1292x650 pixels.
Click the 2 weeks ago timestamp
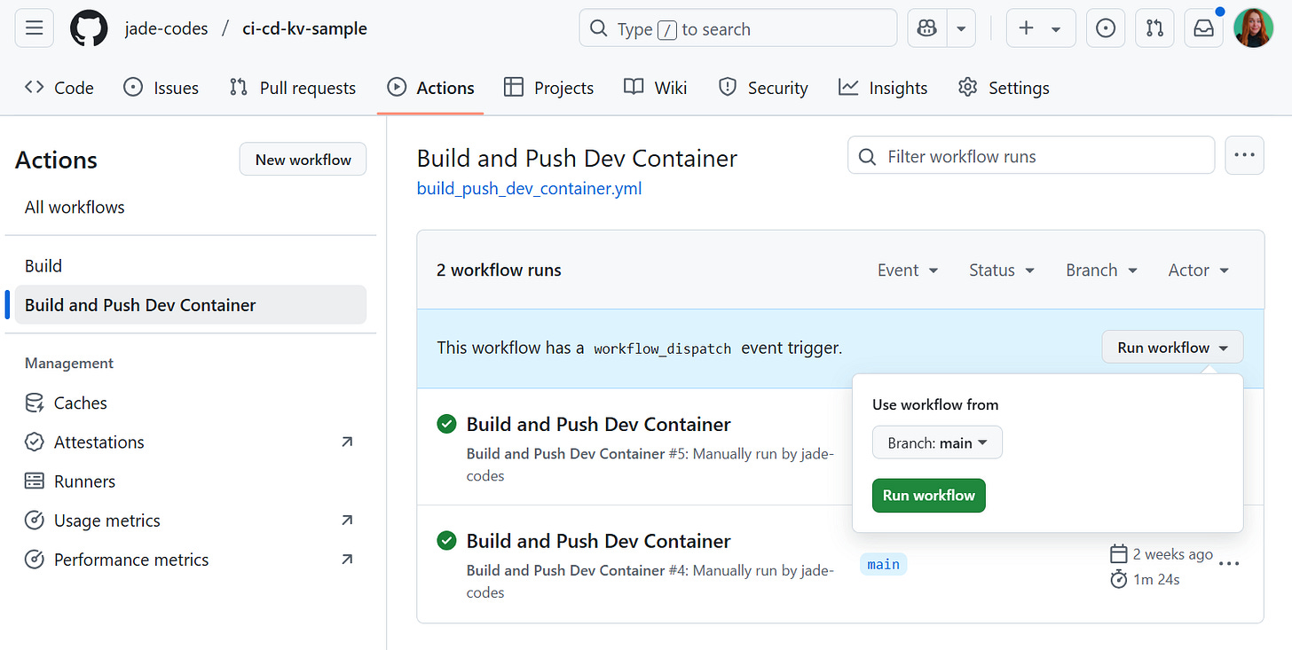coord(1173,554)
